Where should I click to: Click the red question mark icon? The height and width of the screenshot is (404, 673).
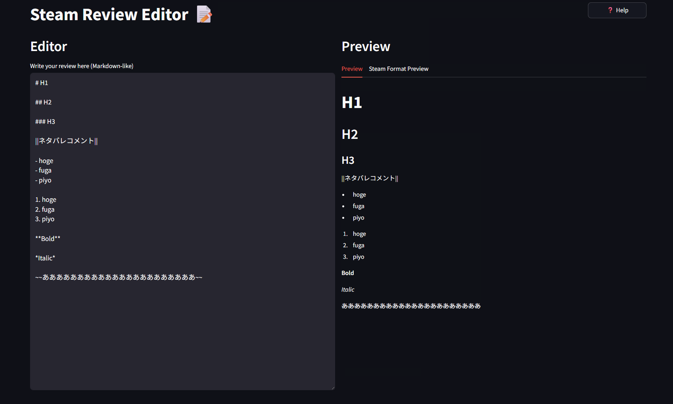[610, 10]
